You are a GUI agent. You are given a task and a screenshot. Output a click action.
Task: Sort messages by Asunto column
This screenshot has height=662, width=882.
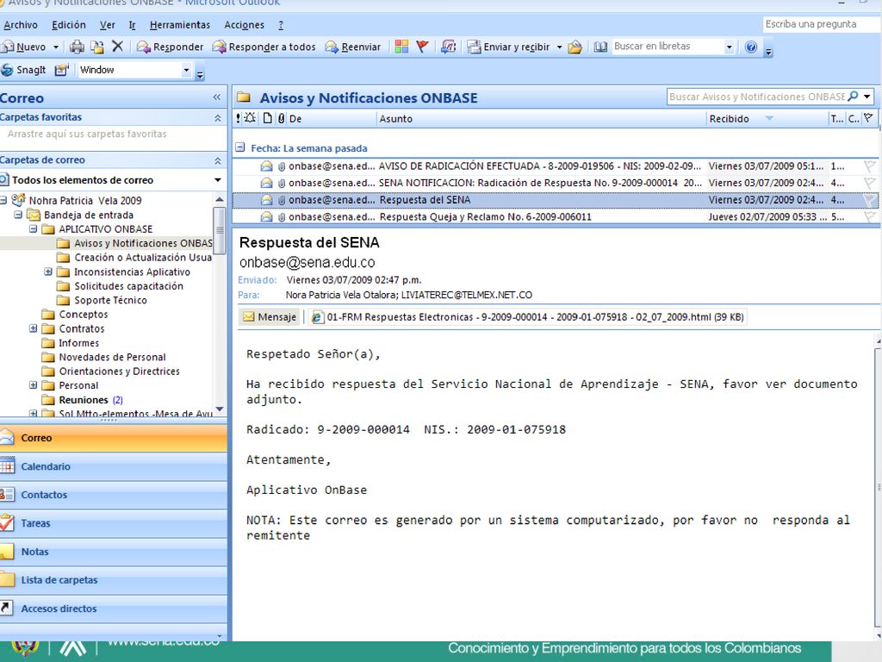541,118
